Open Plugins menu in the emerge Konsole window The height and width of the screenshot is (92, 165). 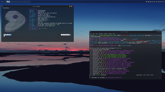(106, 34)
